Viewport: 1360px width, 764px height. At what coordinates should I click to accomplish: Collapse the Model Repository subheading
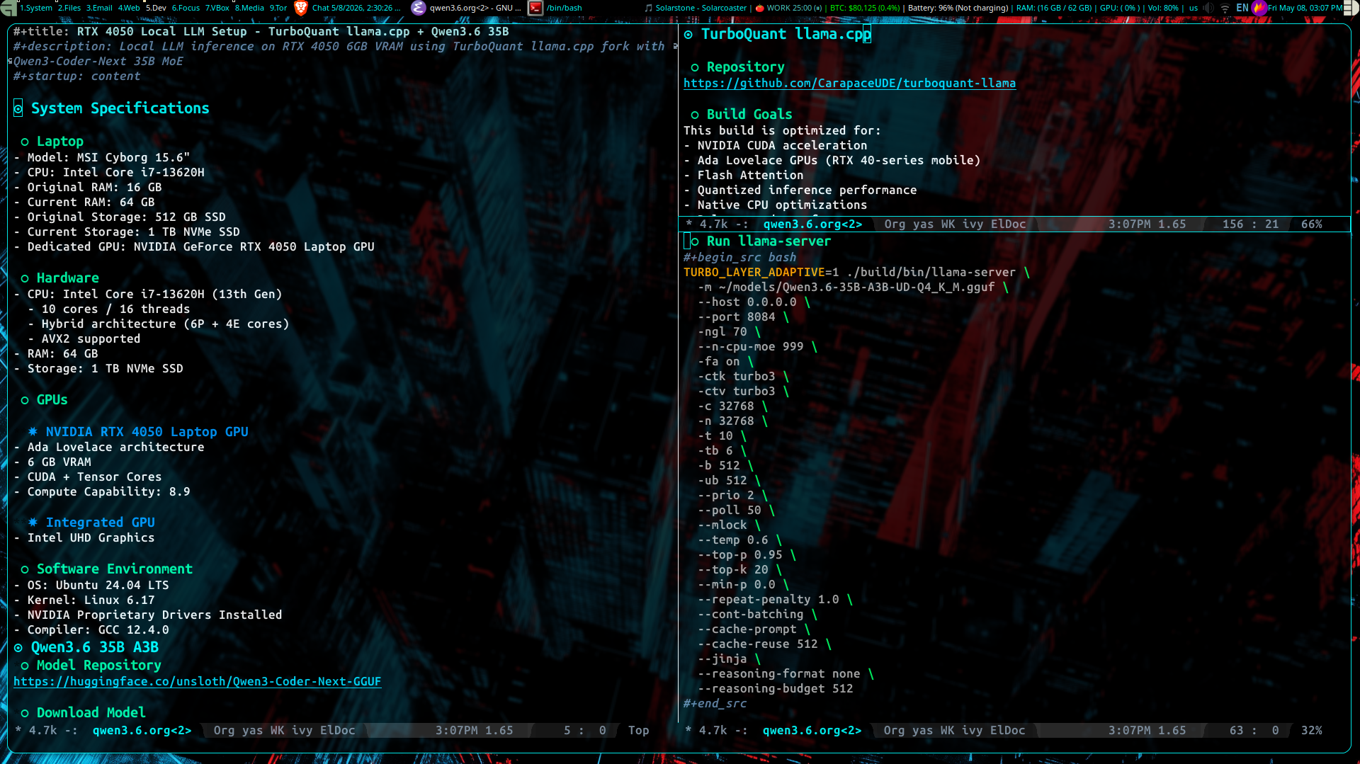click(x=98, y=666)
